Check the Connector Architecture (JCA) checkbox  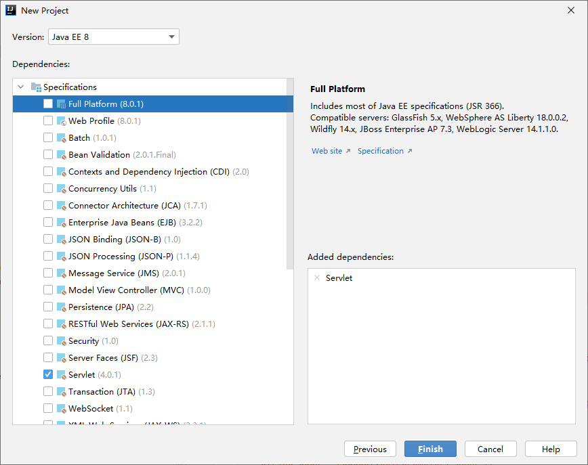(48, 205)
